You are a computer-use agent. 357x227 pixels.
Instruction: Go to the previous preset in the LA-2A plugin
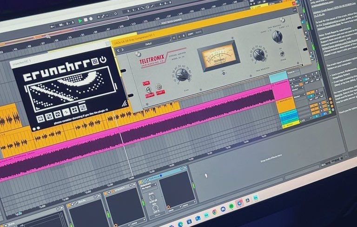(118, 51)
